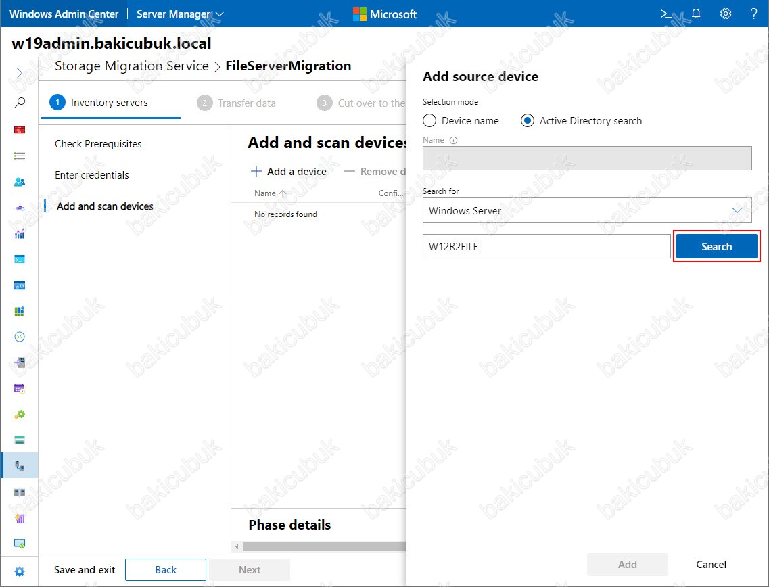Go to Add and scan devices
769x587 pixels.
105,206
